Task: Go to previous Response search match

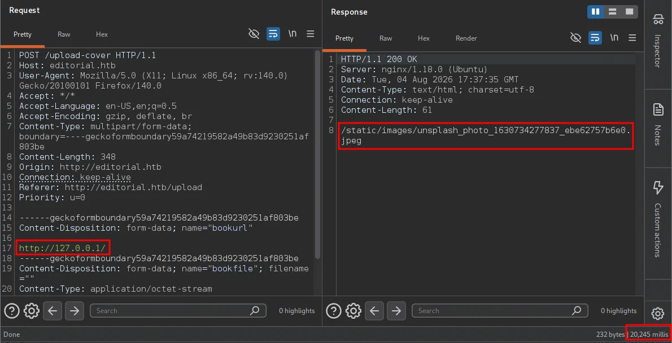Action: point(374,311)
